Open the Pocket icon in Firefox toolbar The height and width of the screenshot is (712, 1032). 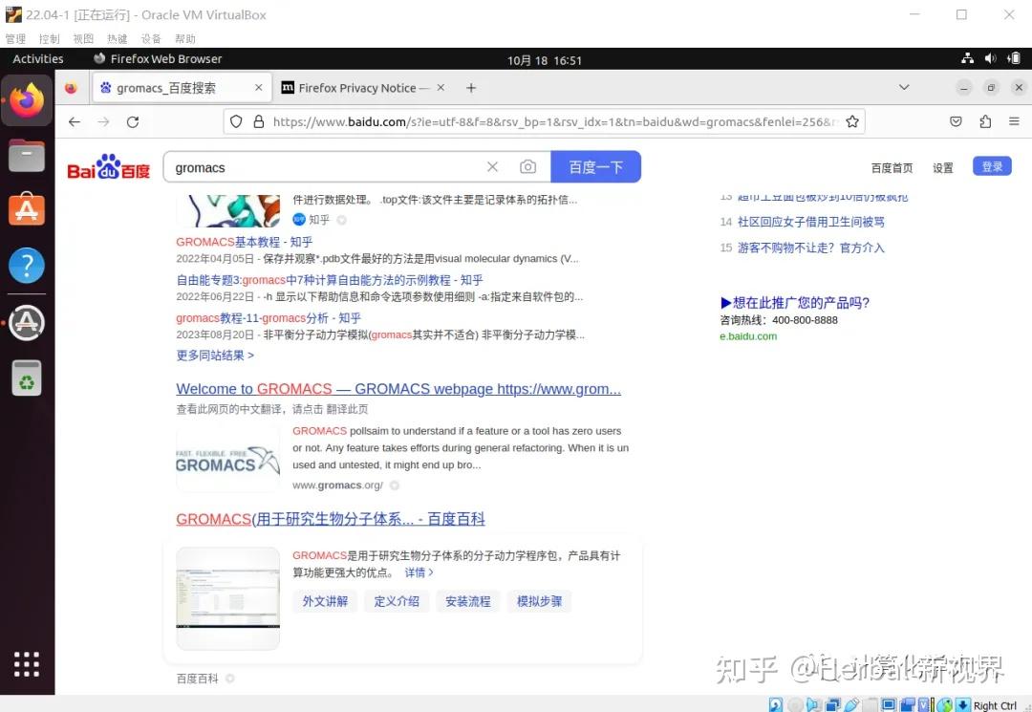point(956,121)
